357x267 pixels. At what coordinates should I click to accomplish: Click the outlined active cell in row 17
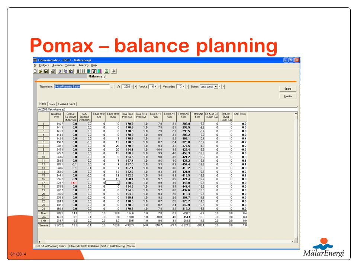[x=113, y=183]
